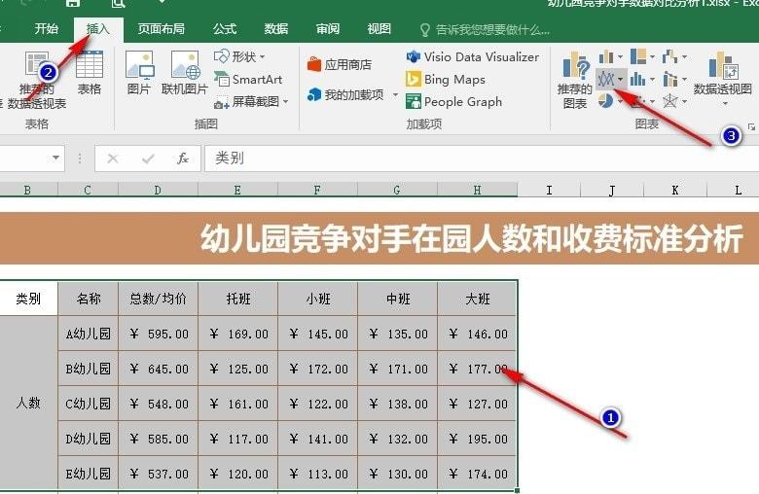Click the Recommended Charts icon

pyautogui.click(x=574, y=81)
